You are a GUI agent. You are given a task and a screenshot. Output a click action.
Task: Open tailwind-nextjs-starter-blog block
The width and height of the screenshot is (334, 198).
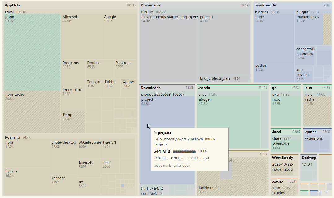(169, 48)
